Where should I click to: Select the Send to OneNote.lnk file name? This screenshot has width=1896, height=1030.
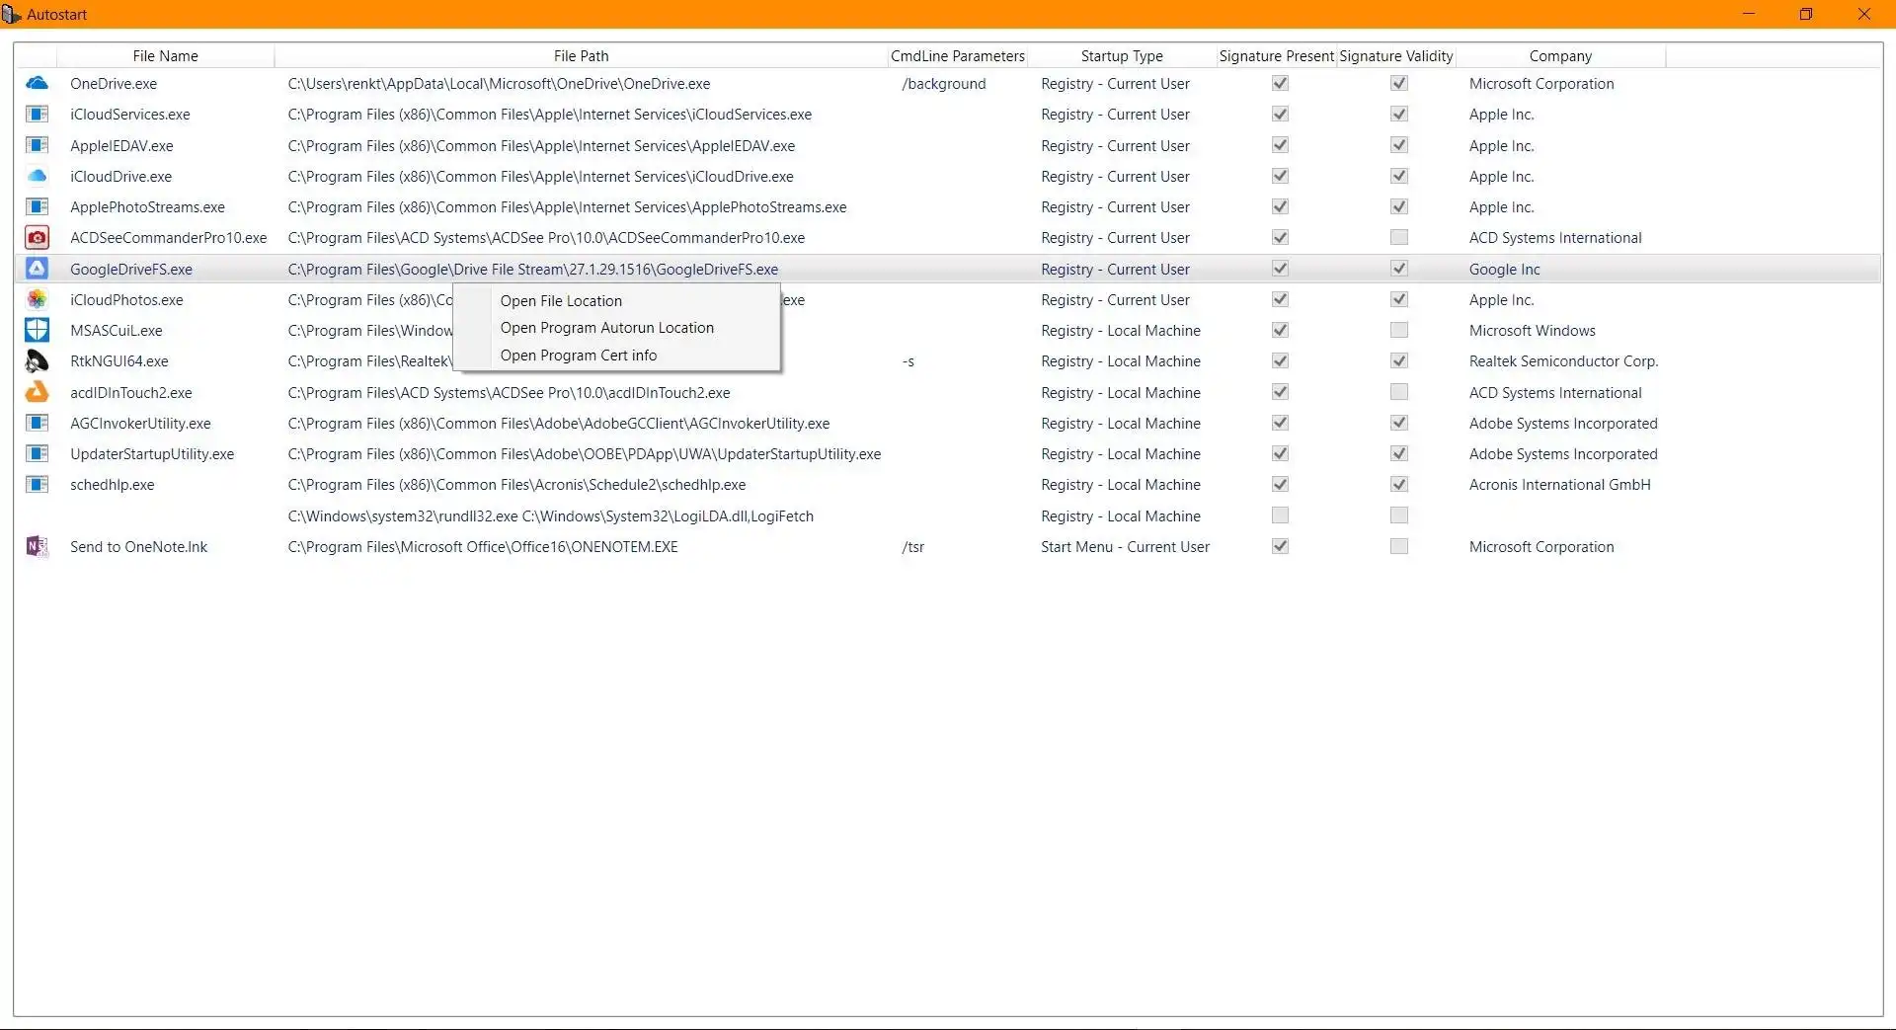point(139,547)
